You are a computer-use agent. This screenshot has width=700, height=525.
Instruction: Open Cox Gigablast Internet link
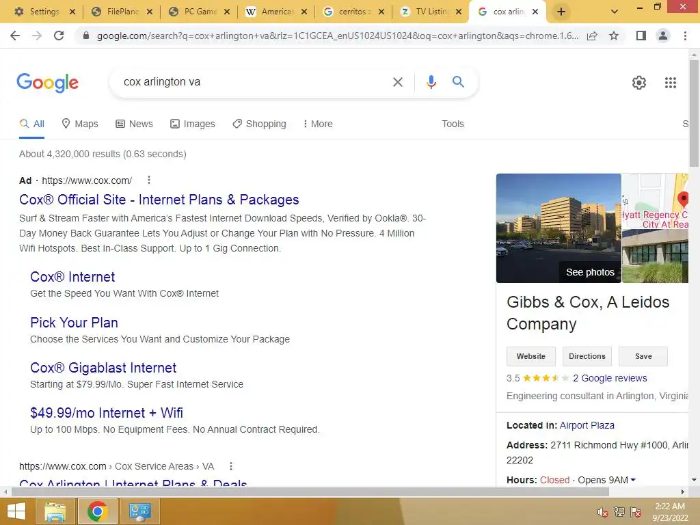tap(103, 368)
